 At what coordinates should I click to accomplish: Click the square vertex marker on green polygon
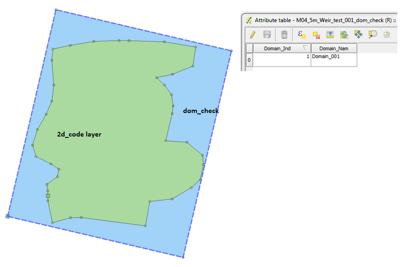point(48,196)
